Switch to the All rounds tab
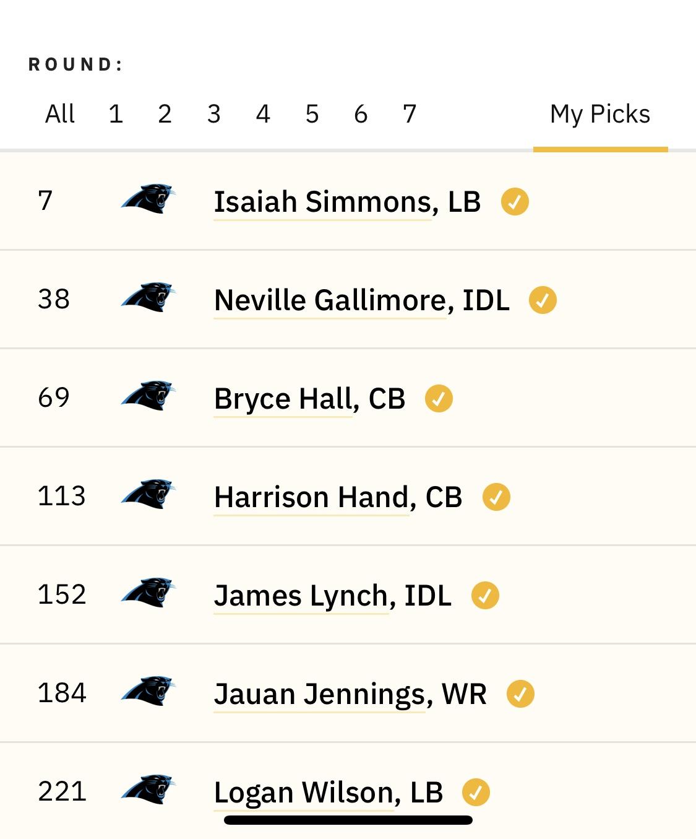696x839 pixels. click(x=60, y=114)
